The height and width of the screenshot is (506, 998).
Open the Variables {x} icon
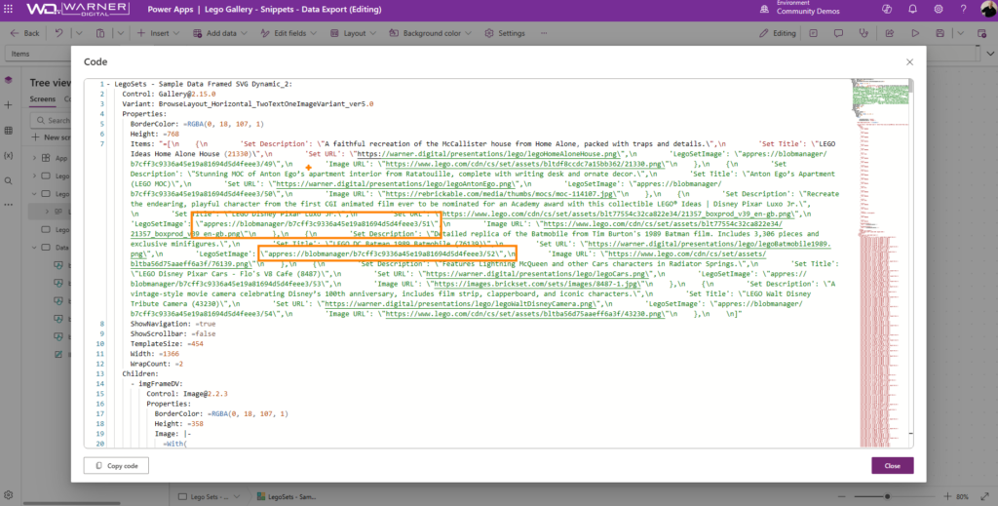[x=8, y=155]
